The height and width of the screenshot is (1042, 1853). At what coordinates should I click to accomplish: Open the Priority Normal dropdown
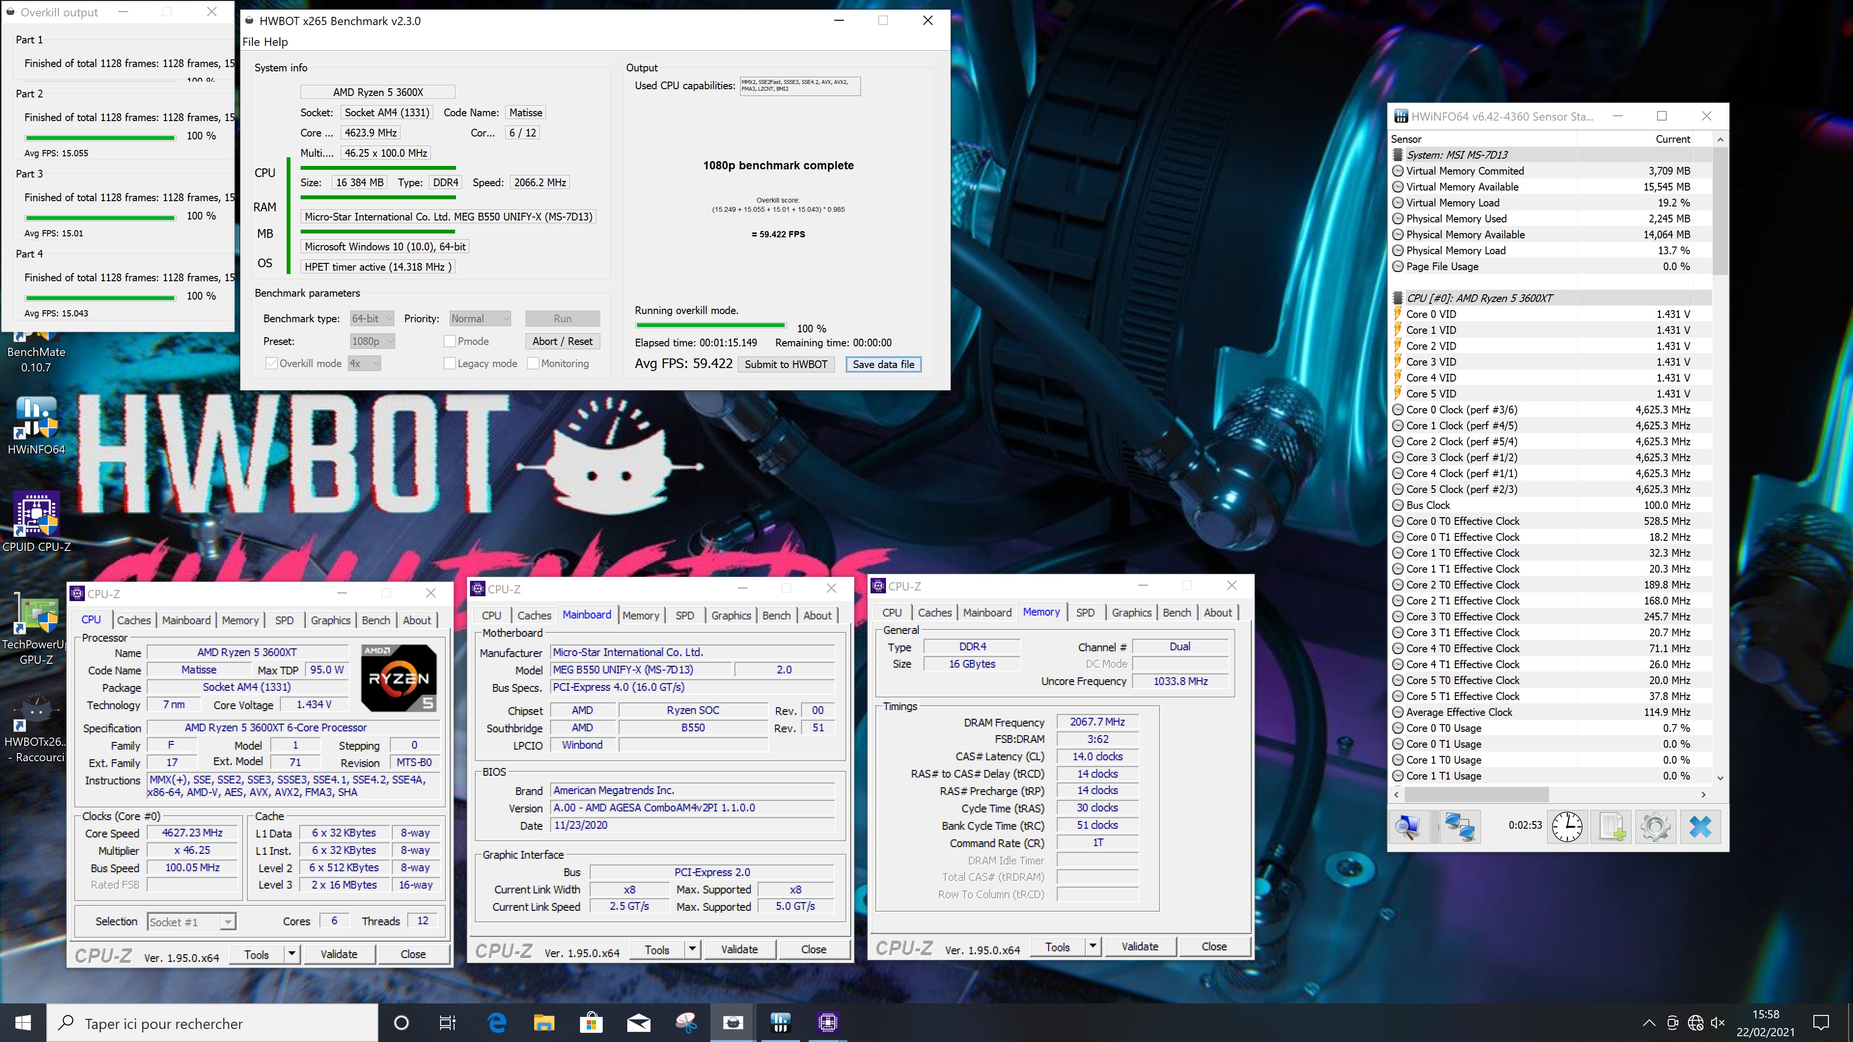point(480,318)
